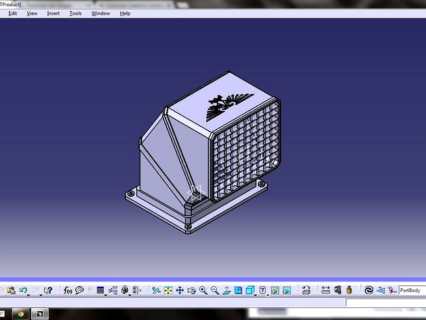Viewport: 426px width, 320px height.
Task: Open the Window menu
Action: (100, 14)
